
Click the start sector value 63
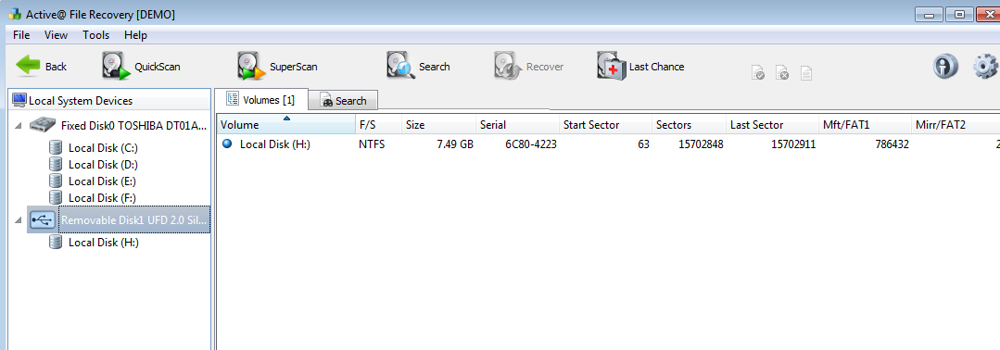pos(643,144)
